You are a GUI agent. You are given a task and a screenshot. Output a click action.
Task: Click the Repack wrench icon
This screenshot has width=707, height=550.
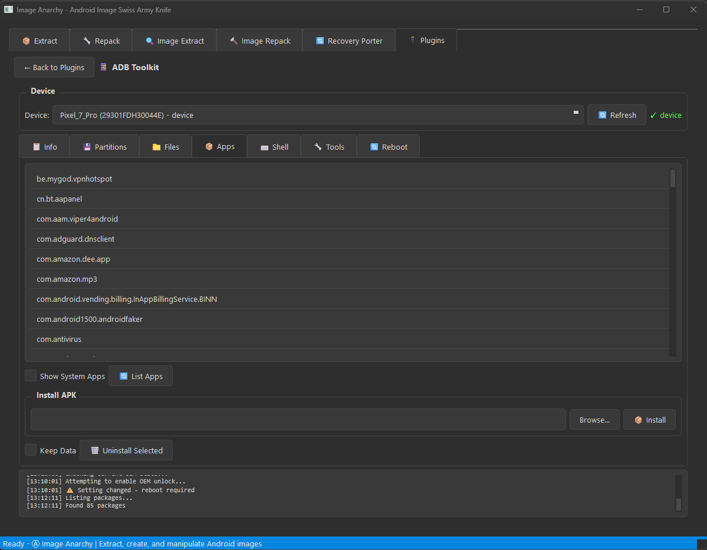coord(87,41)
